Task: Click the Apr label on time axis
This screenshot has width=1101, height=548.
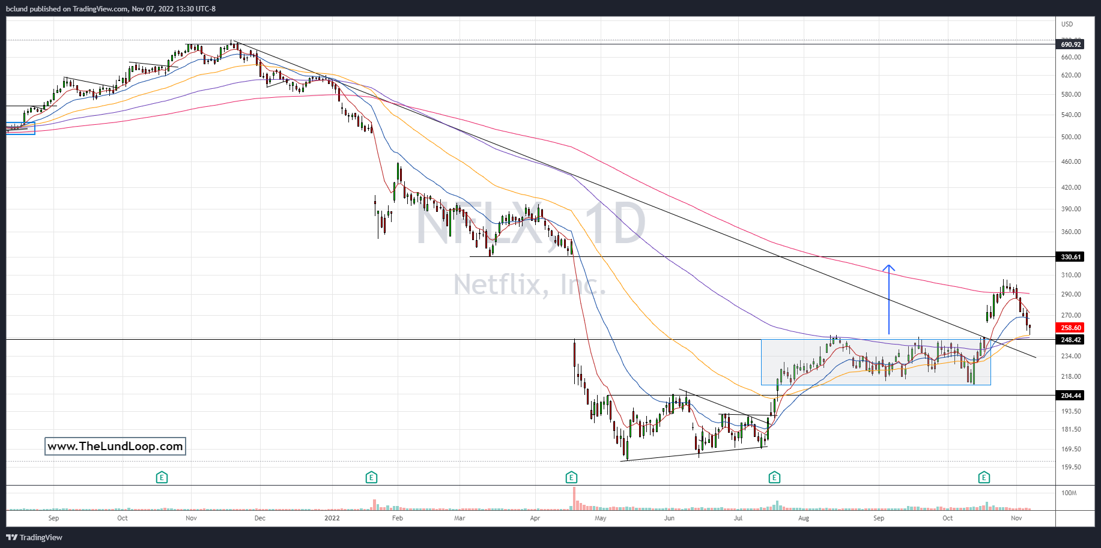Action: tap(535, 518)
